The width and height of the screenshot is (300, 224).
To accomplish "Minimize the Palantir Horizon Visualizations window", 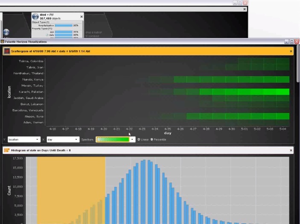I will coord(286,41).
